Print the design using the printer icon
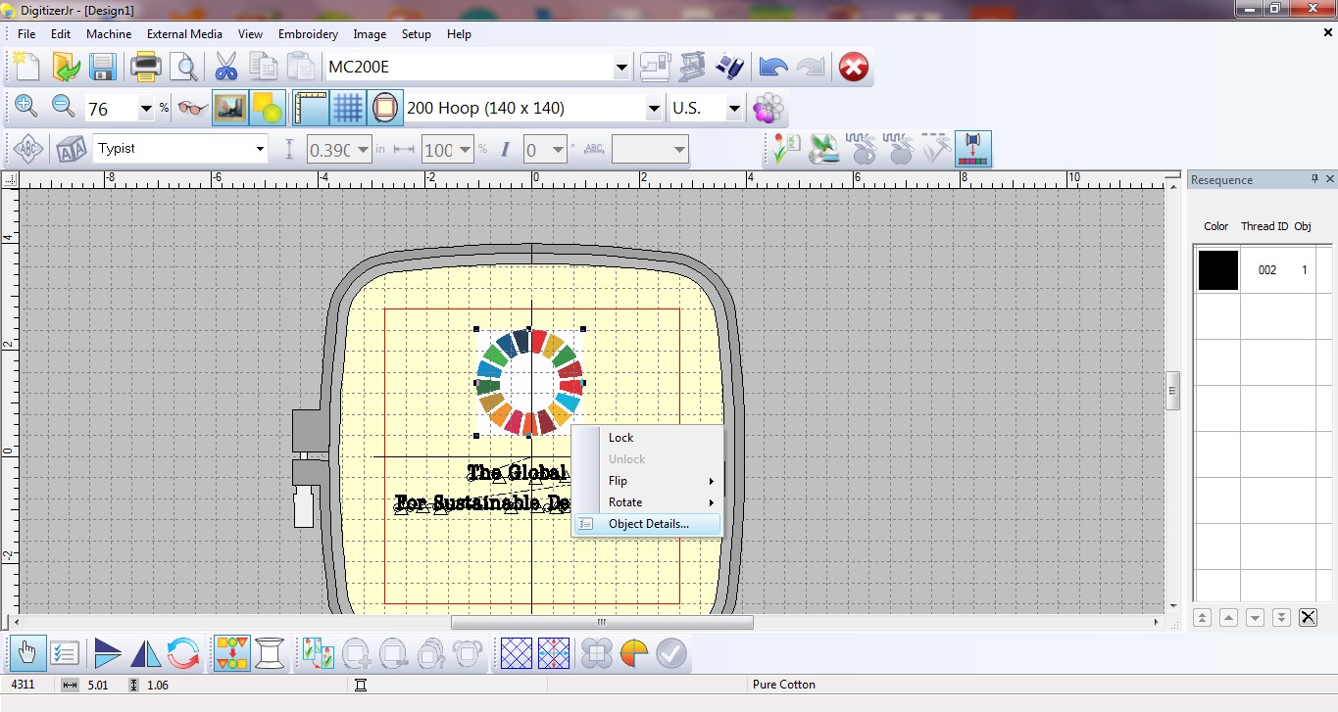1338x712 pixels. coord(146,67)
